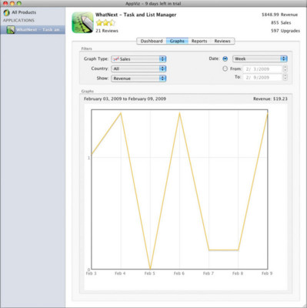Click the From date stepper
307x308 pixels.
(285, 69)
